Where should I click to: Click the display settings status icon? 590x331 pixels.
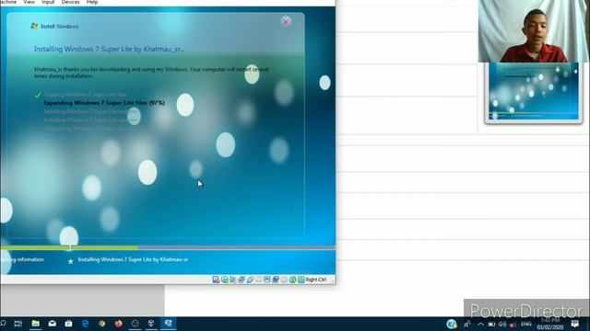pos(266,280)
